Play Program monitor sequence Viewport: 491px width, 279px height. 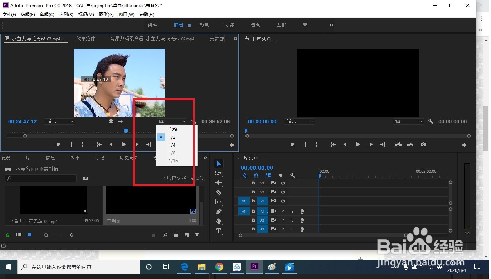358,144
